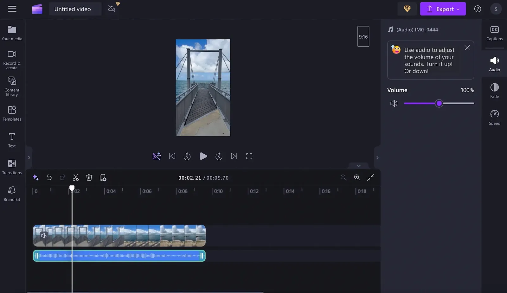507x293 pixels.
Task: Open the Fade properties tab
Action: pos(495,91)
